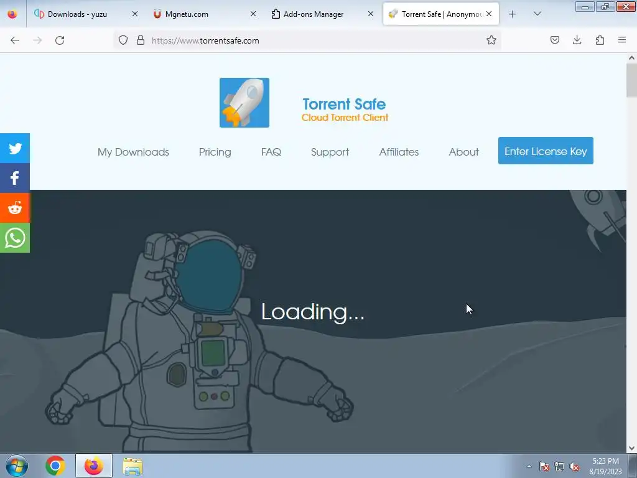The width and height of the screenshot is (637, 478).
Task: Share the page via the Twitter icon
Action: [x=15, y=148]
